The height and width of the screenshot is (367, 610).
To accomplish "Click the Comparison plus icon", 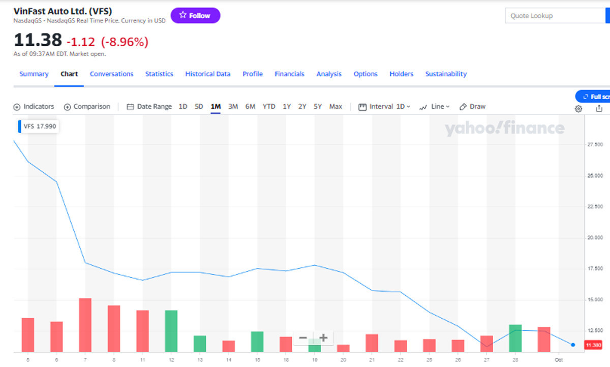I will [x=67, y=107].
